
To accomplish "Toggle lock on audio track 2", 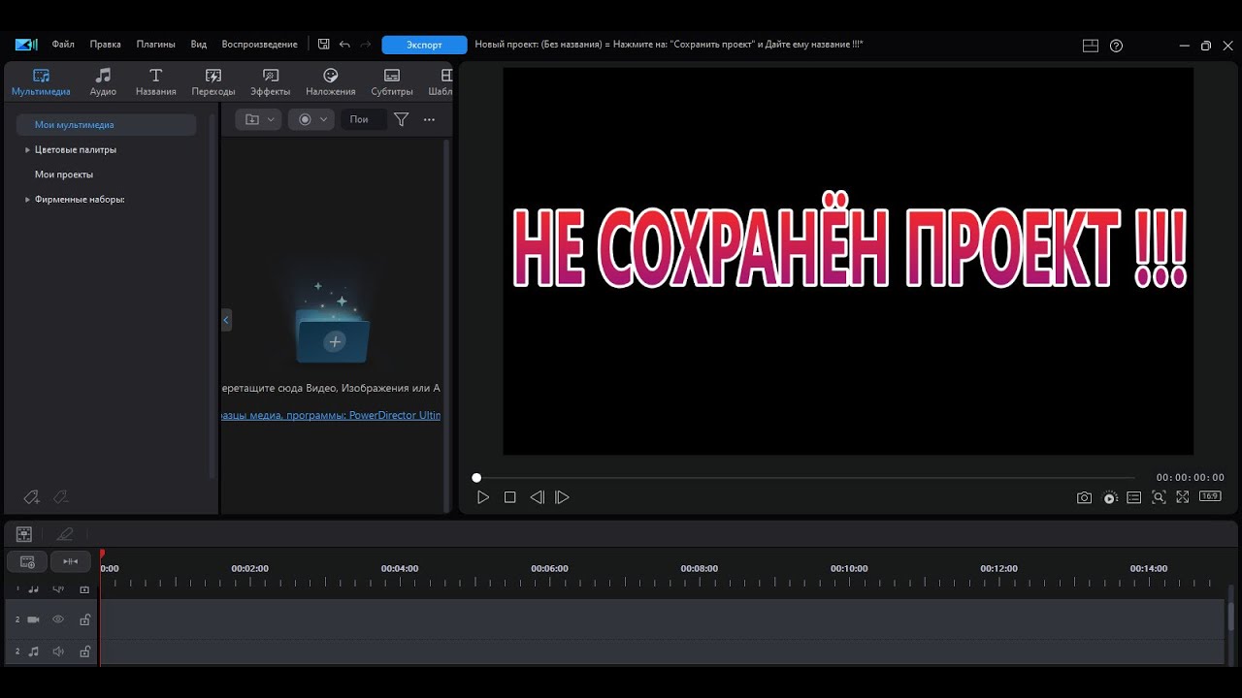I will click(84, 651).
